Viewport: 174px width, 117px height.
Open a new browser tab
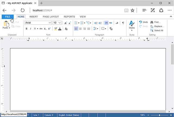tap(41, 3)
